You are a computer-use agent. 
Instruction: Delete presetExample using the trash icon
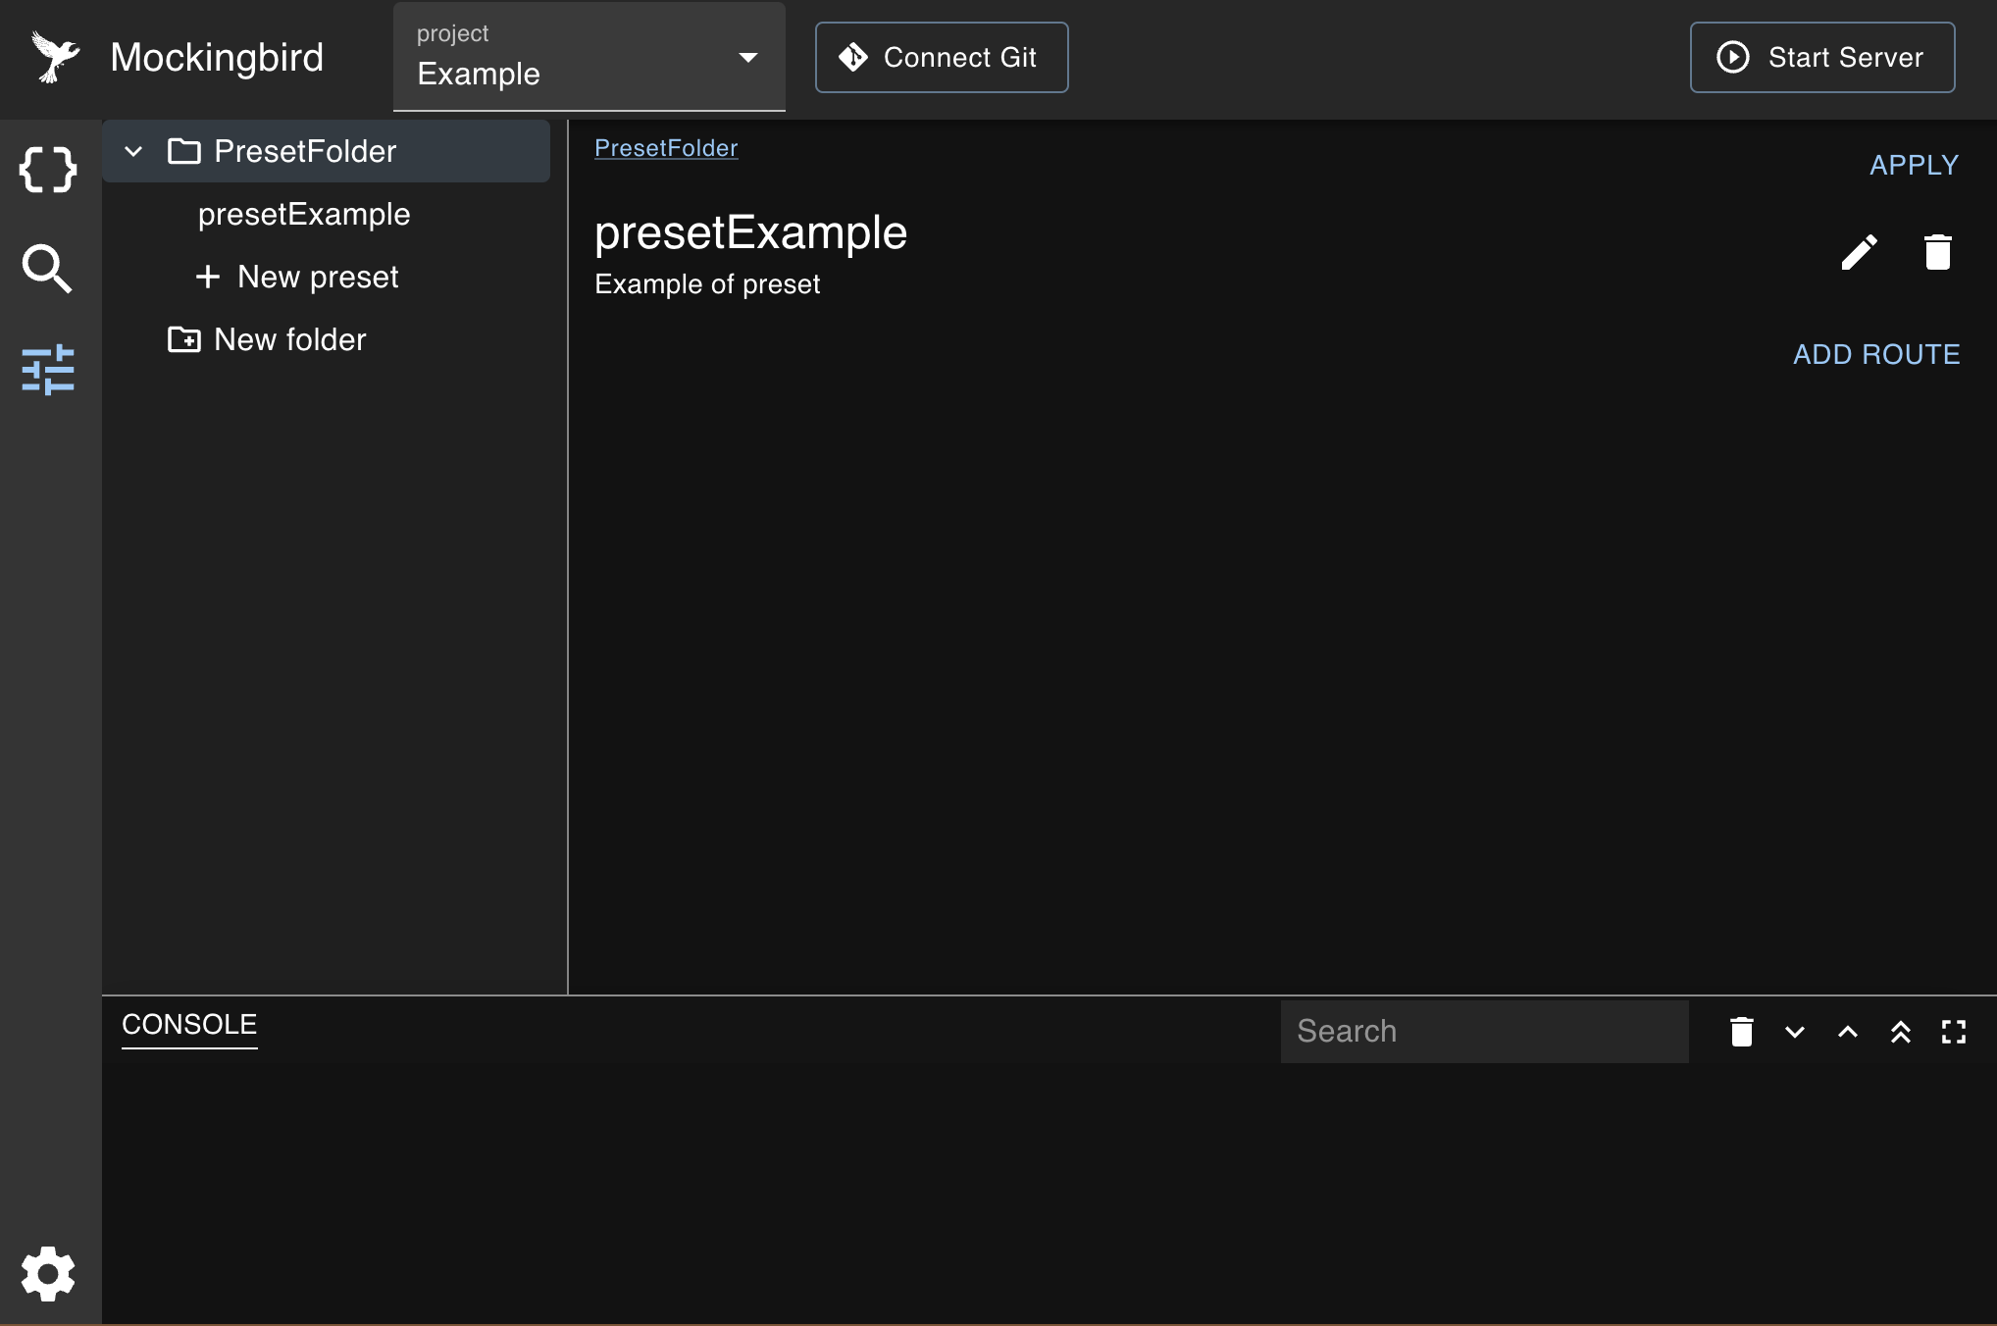pos(1937,252)
